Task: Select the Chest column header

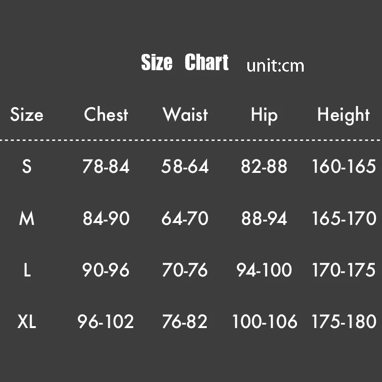Action: (x=106, y=115)
